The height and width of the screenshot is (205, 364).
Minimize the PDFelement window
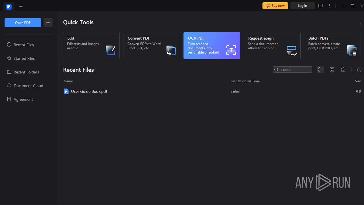(x=343, y=6)
